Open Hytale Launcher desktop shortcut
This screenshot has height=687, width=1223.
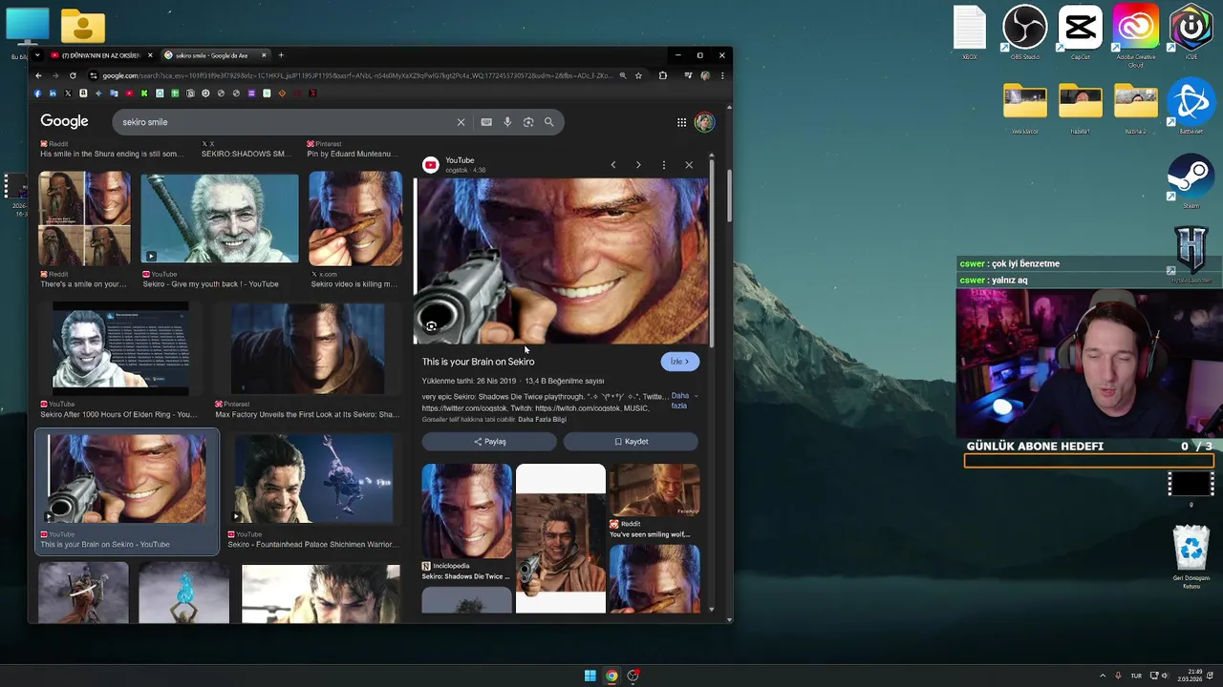(x=1191, y=254)
